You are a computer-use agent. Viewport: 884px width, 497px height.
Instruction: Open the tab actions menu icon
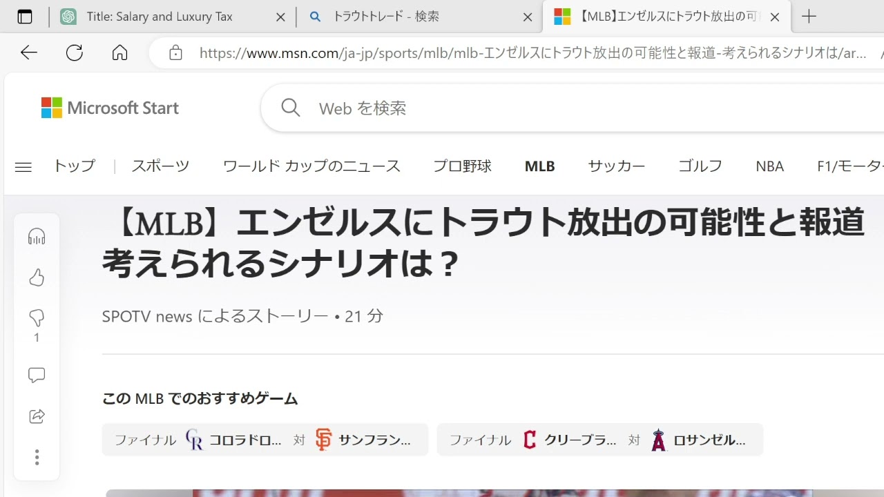tap(25, 17)
